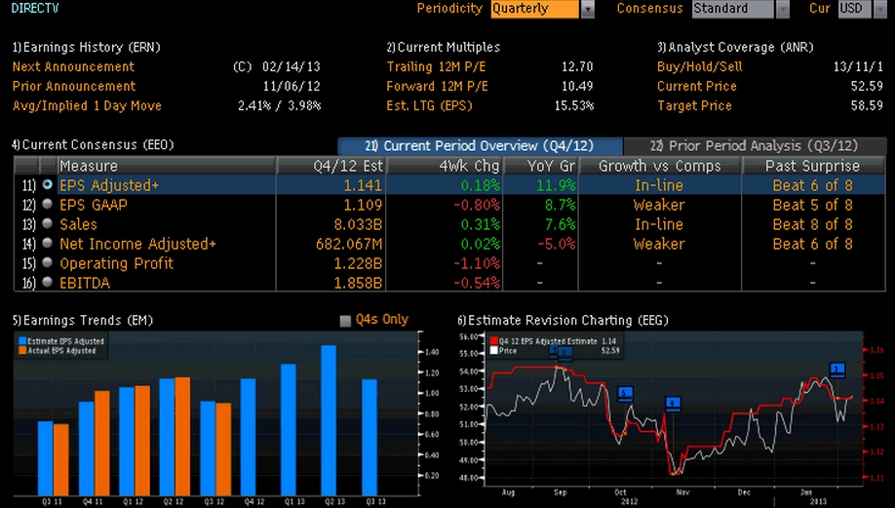
Task: Click the Trailing 12M P/E value 12.70
Action: tap(577, 66)
